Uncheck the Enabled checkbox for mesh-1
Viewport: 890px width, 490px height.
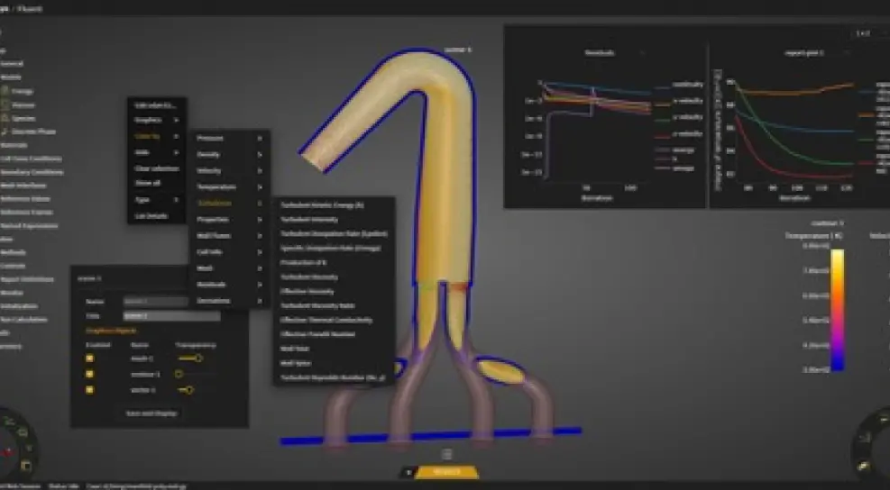[x=89, y=358]
